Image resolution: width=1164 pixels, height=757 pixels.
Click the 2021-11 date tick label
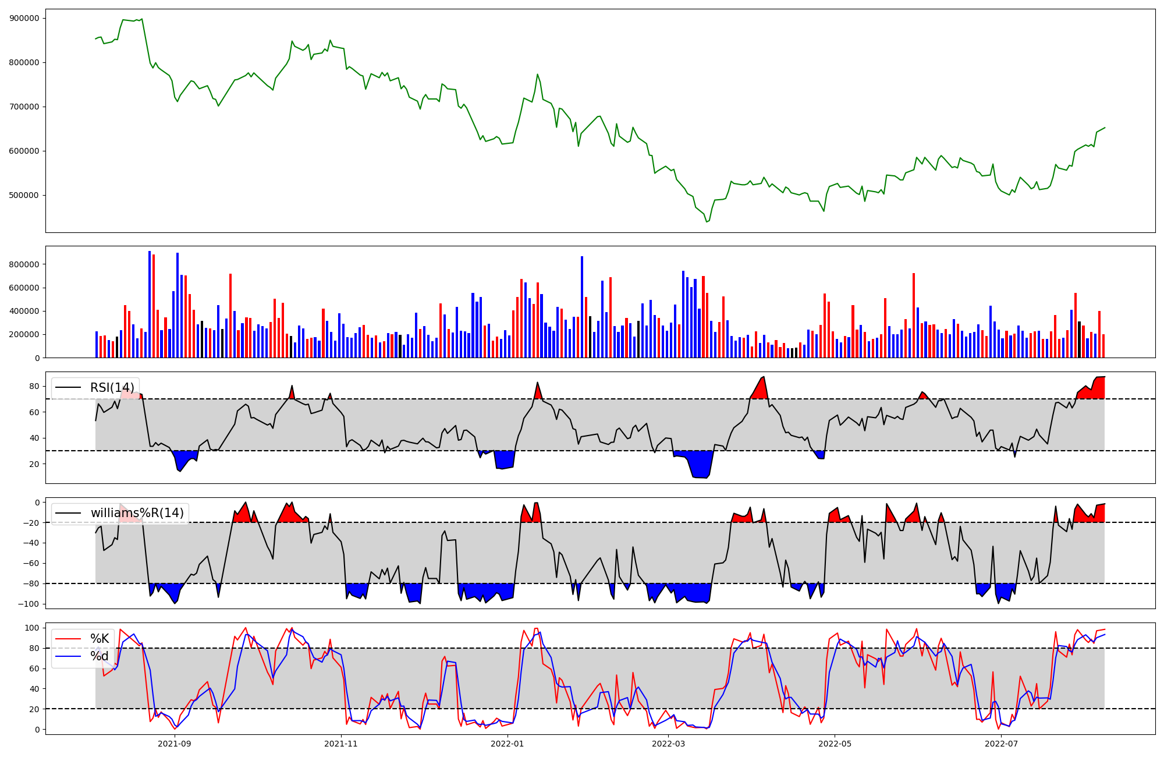coord(340,744)
